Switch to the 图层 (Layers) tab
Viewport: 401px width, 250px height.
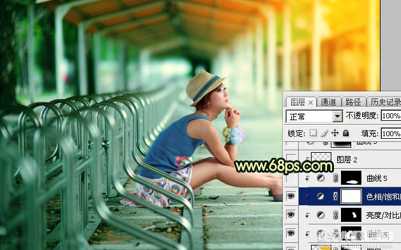[298, 102]
